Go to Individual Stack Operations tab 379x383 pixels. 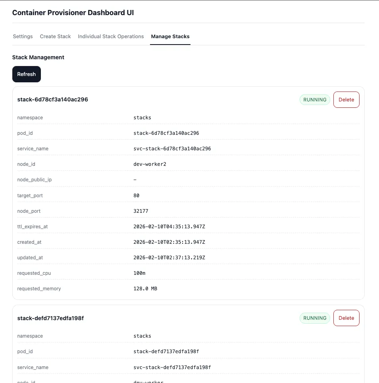click(111, 36)
